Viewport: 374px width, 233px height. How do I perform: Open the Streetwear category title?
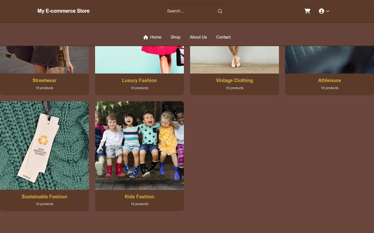pyautogui.click(x=44, y=81)
